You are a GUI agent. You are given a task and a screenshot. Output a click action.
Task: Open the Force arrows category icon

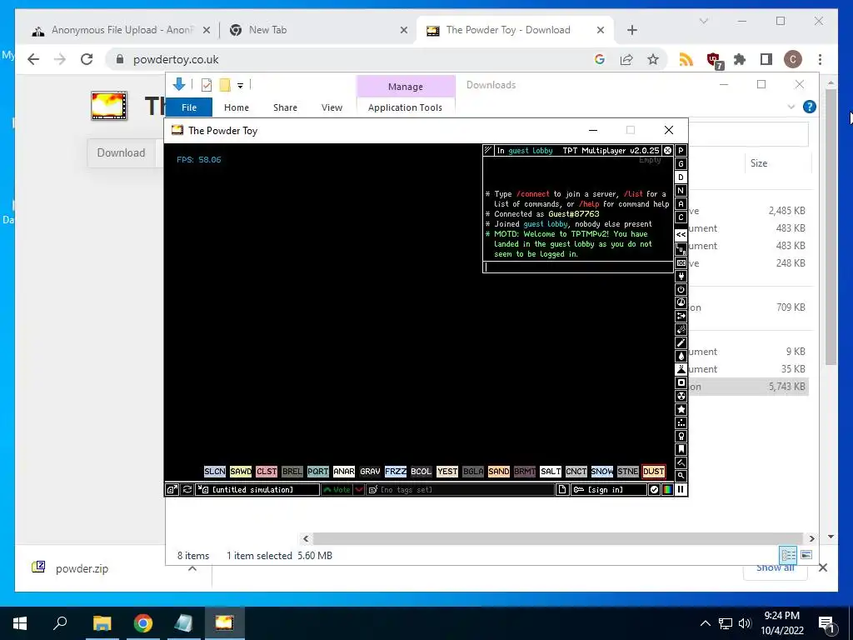click(x=681, y=316)
